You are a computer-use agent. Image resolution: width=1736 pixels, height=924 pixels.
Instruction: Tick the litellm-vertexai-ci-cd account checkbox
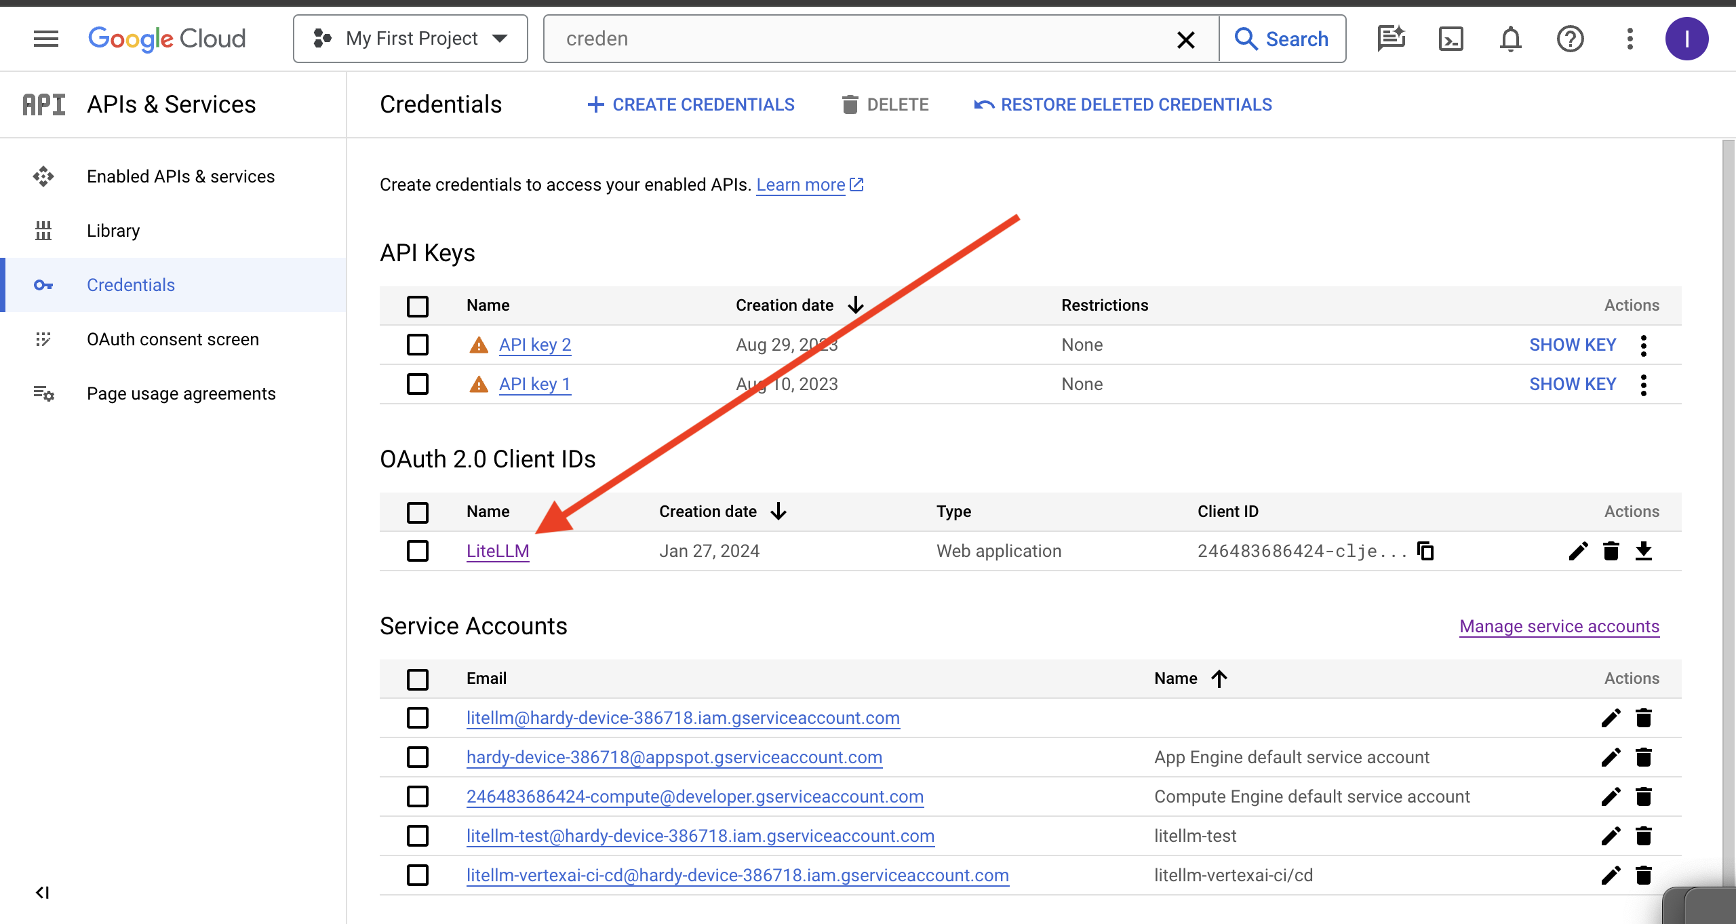[418, 875]
